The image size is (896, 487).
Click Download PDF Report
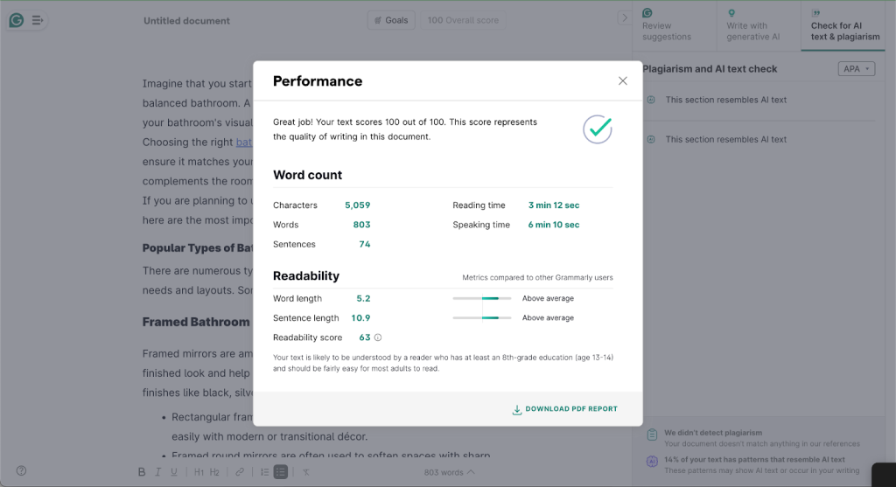point(565,409)
